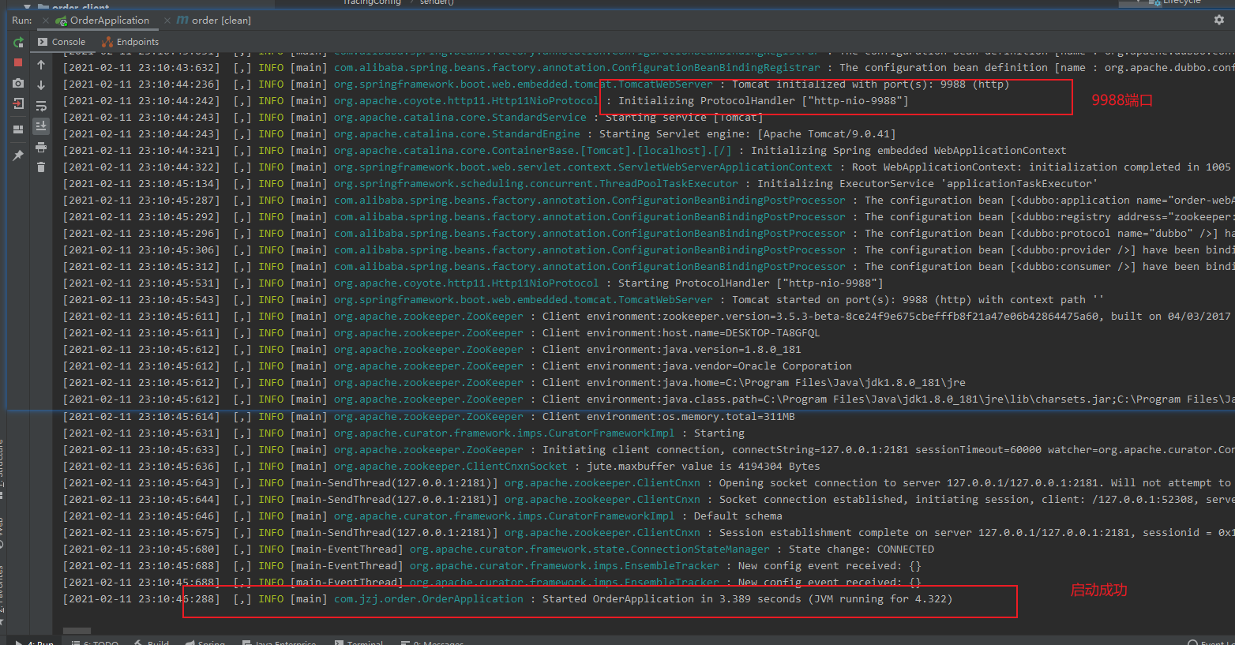Click 'Initializing ProtocolHandler ["http-nio-9988"]' log text
This screenshot has width=1235, height=645.
click(x=763, y=101)
